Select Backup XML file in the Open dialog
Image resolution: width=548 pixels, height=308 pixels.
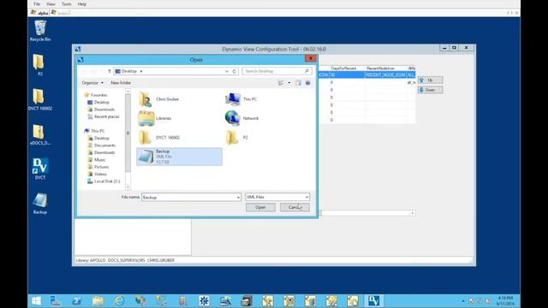point(179,157)
